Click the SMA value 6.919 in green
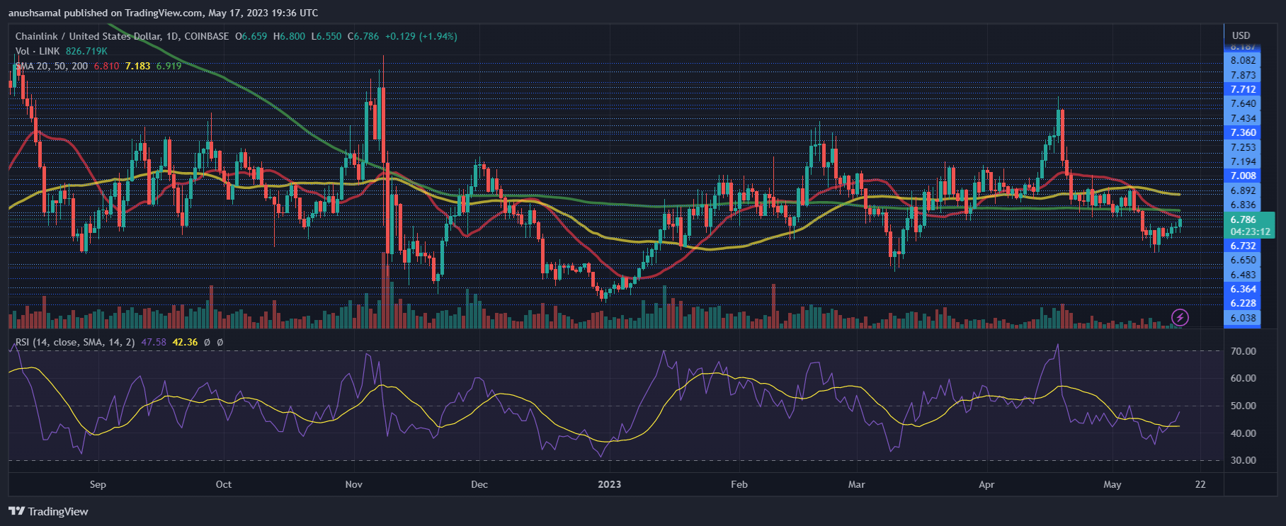 [169, 66]
